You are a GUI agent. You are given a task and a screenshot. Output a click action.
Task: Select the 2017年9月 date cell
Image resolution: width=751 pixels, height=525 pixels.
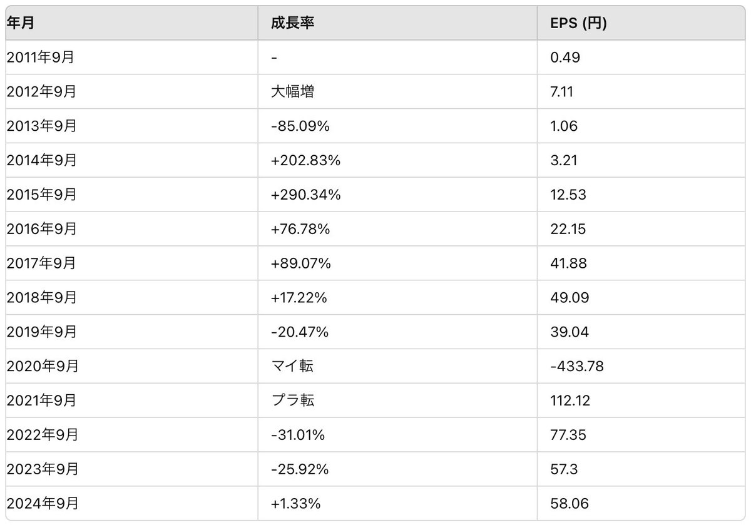tap(41, 263)
